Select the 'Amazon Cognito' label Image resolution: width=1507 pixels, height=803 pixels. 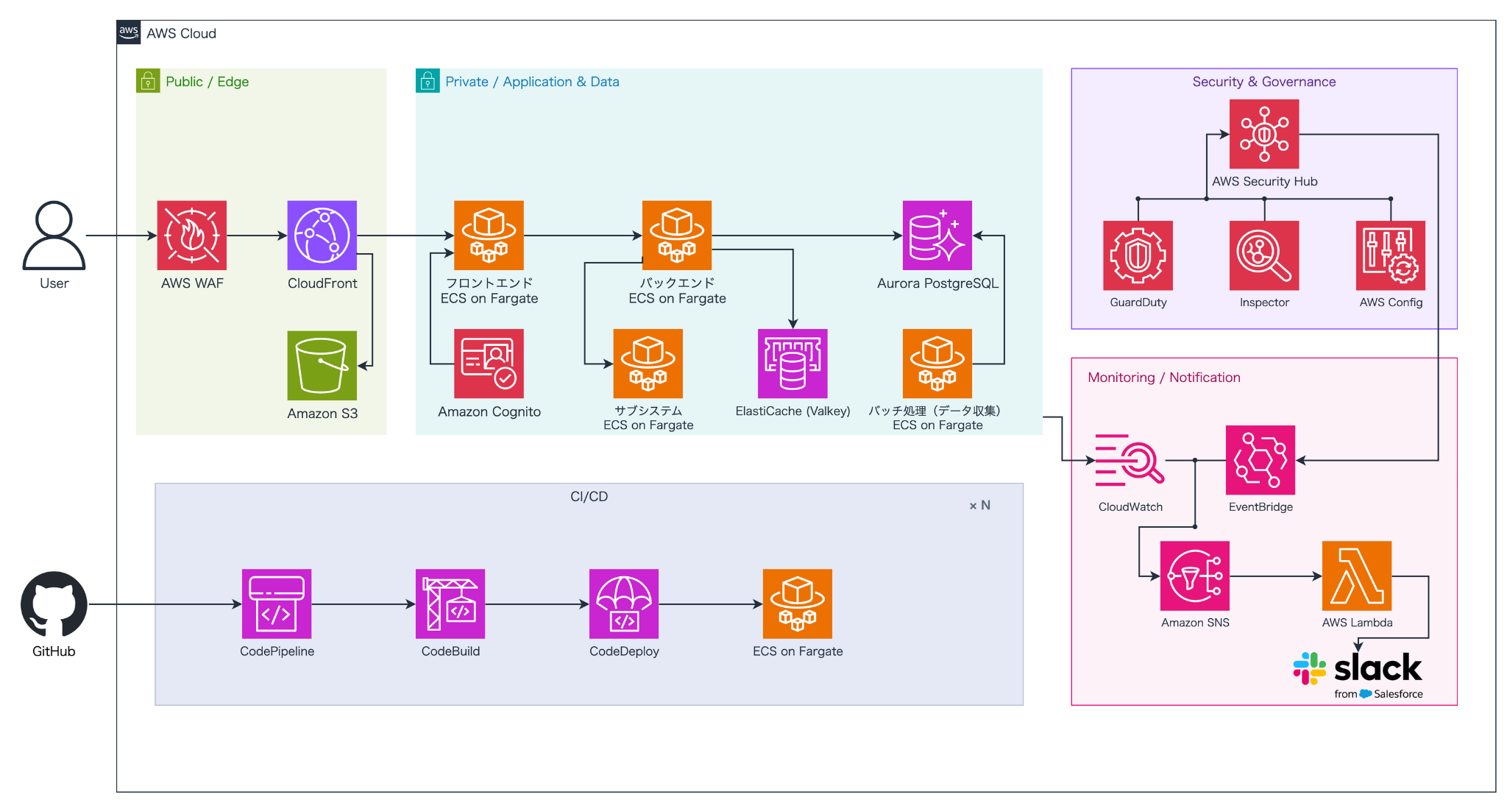489,412
